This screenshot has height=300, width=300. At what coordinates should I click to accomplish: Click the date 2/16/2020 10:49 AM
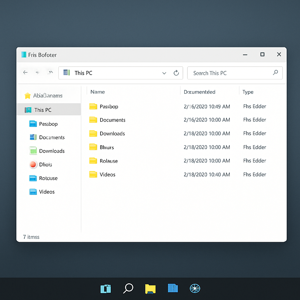pyautogui.click(x=207, y=107)
